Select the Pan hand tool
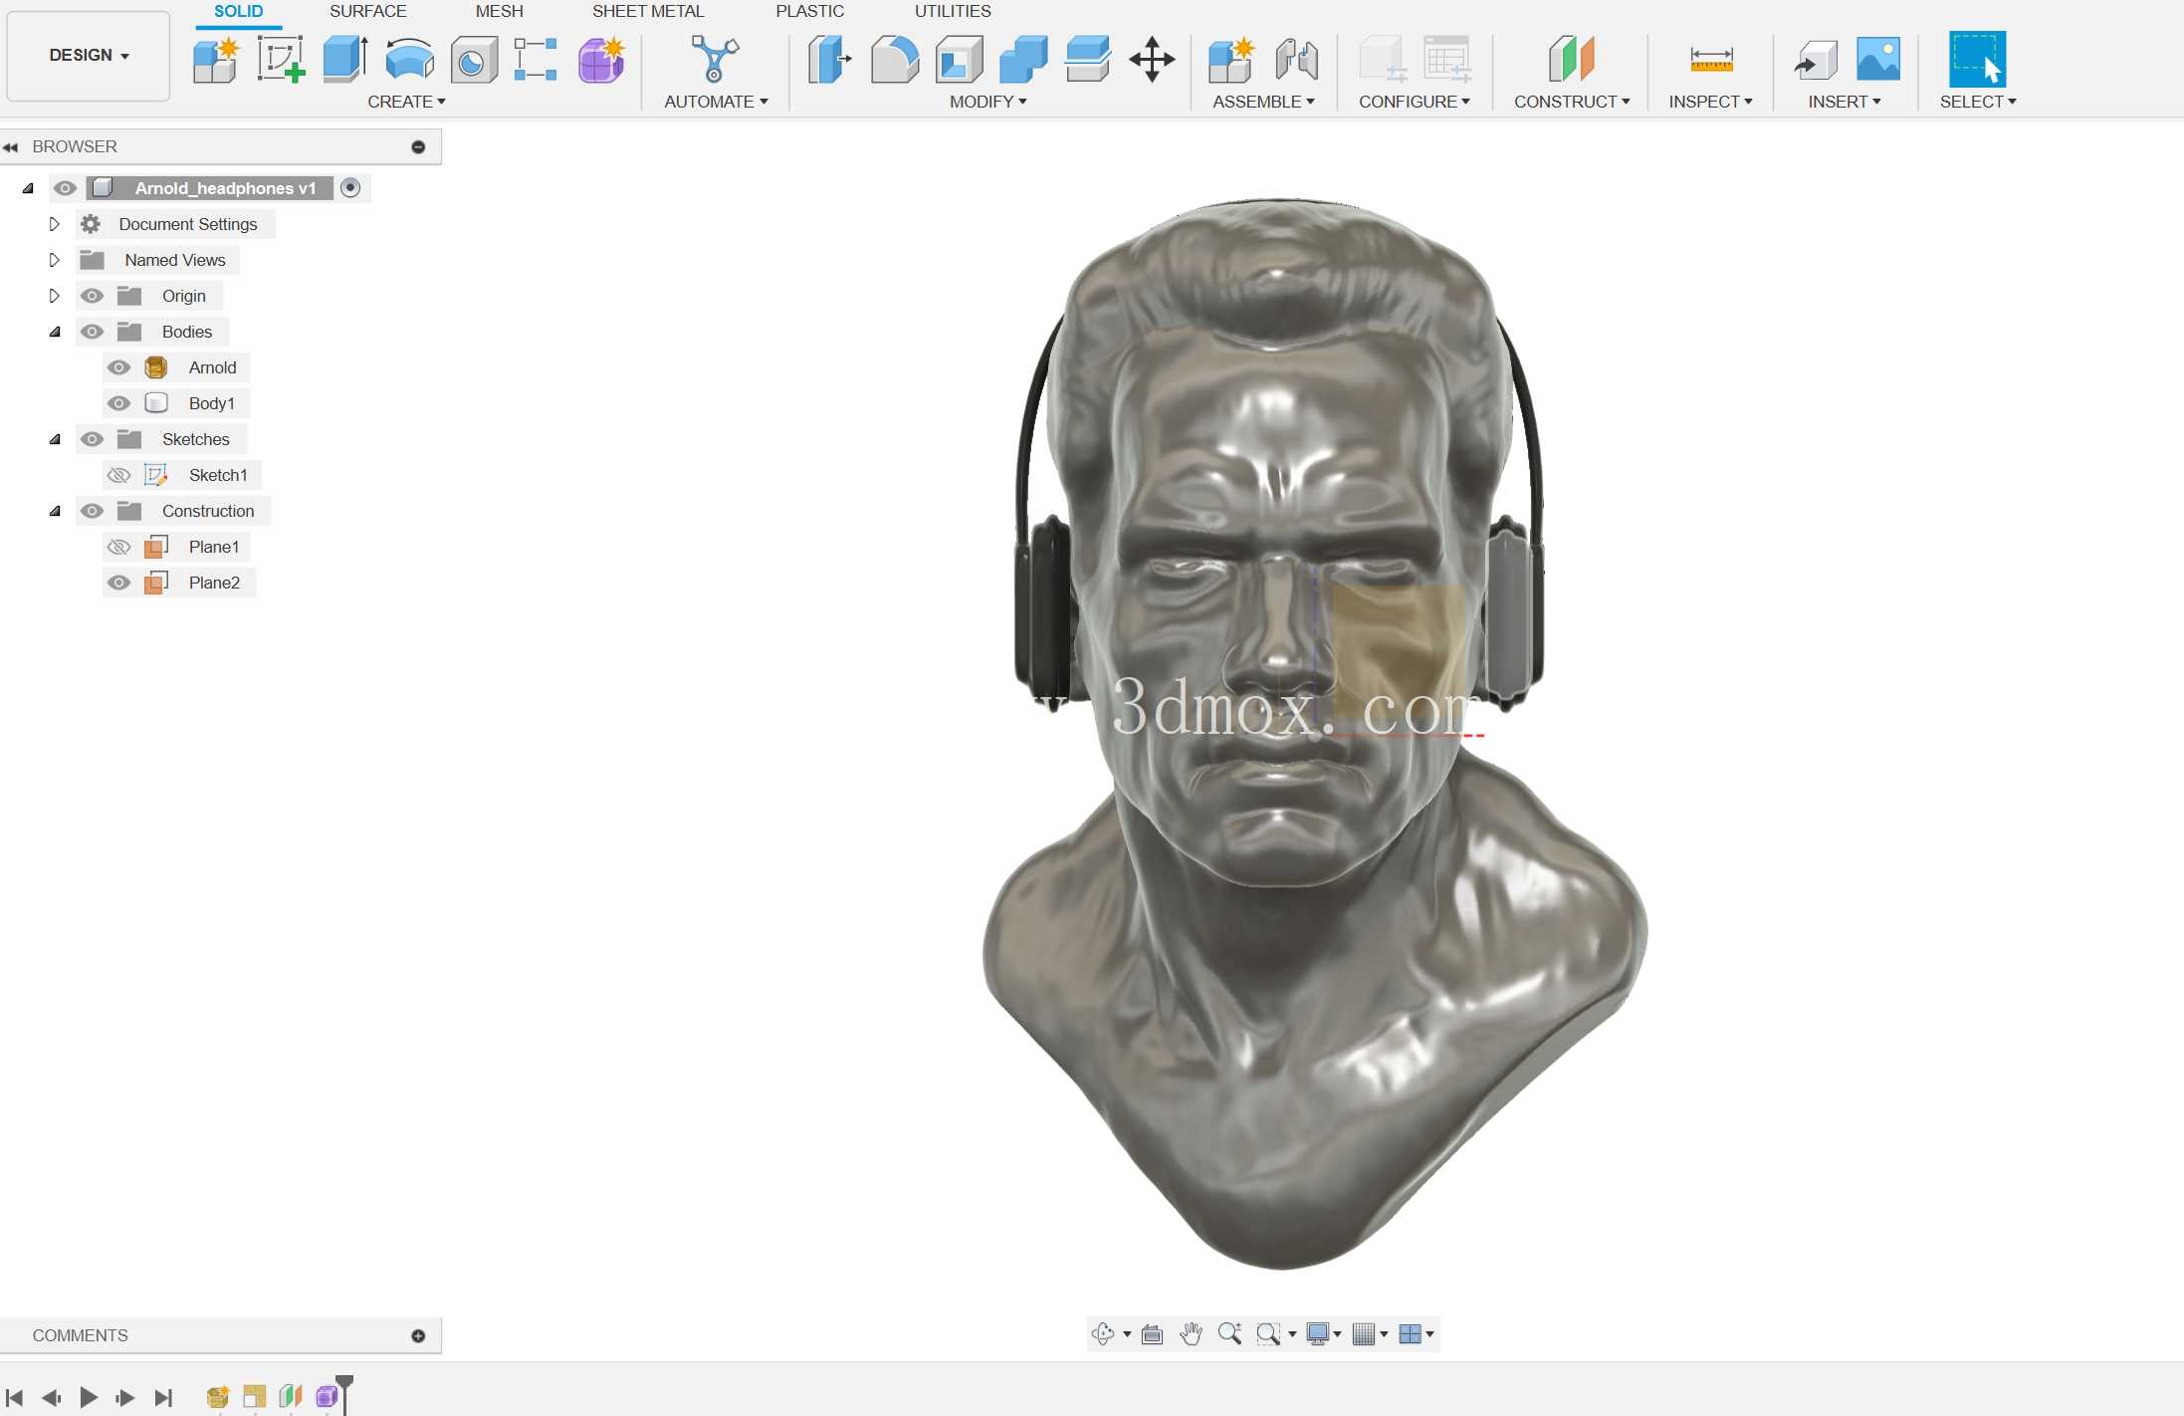The width and height of the screenshot is (2184, 1416). [x=1191, y=1334]
